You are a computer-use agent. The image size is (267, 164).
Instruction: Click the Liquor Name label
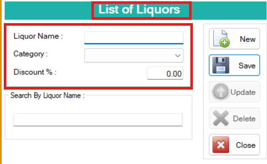pos(38,36)
